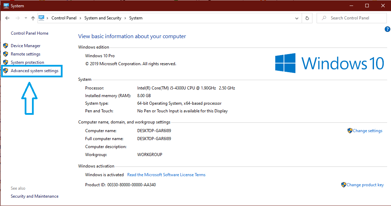Refresh the System page
The height and width of the screenshot is (206, 391).
click(307, 18)
